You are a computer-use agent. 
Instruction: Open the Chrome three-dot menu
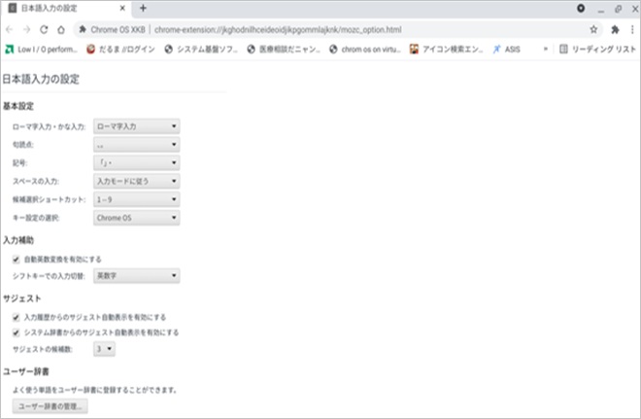[x=631, y=29]
